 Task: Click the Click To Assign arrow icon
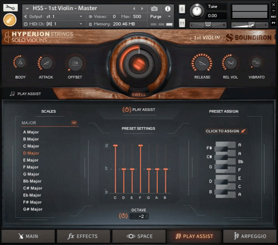click(244, 131)
